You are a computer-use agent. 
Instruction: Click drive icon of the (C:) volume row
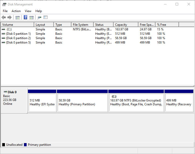[3, 29]
